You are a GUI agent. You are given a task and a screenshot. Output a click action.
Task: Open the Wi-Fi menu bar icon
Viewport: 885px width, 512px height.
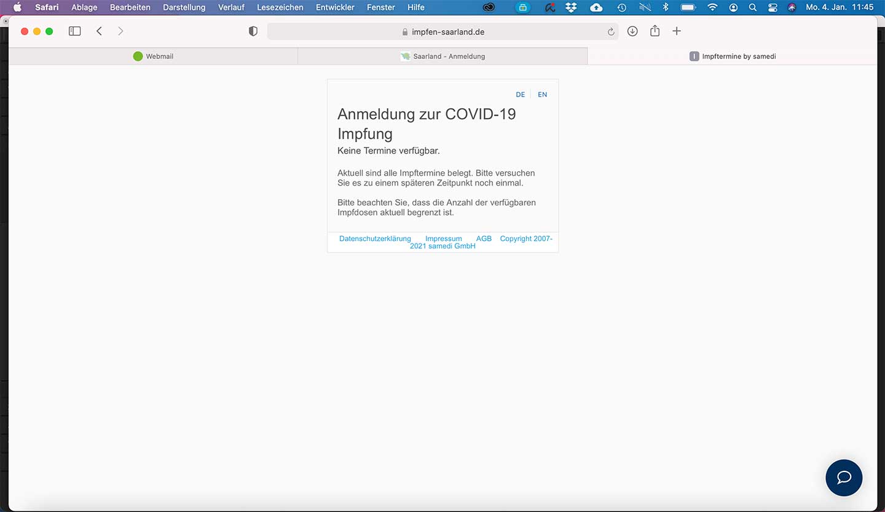coord(712,7)
